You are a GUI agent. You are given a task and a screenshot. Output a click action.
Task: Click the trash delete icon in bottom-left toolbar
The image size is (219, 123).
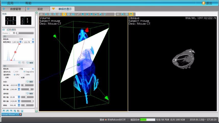pyautogui.click(x=22, y=111)
